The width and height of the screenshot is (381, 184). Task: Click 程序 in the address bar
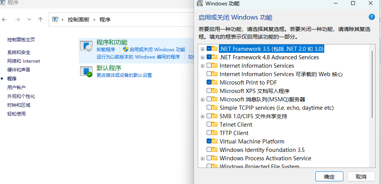tap(105, 20)
